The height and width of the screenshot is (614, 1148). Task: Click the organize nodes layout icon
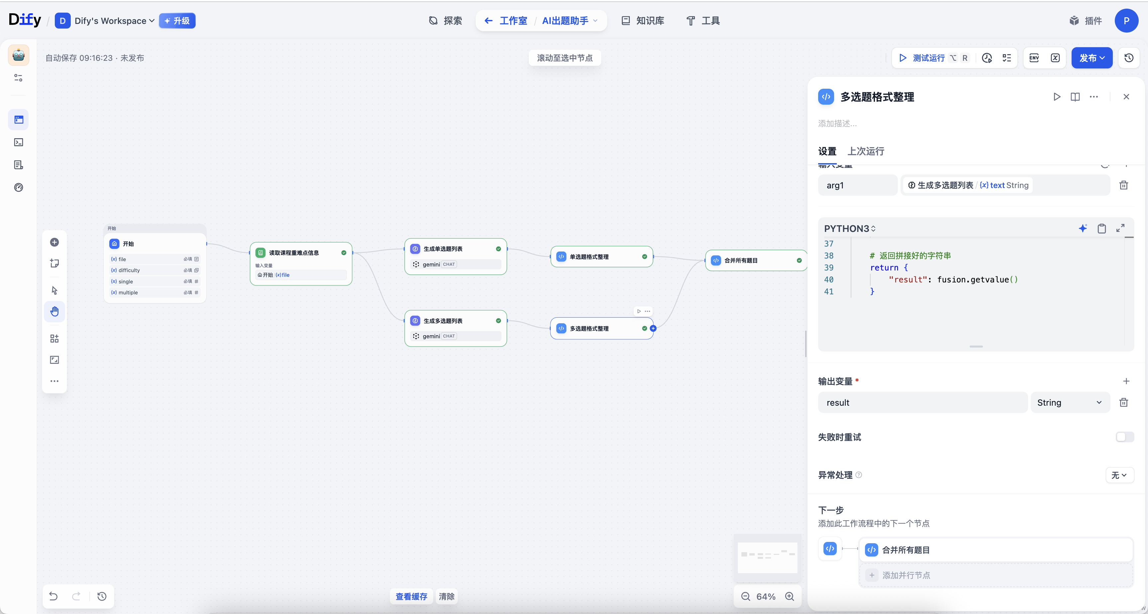pyautogui.click(x=54, y=339)
